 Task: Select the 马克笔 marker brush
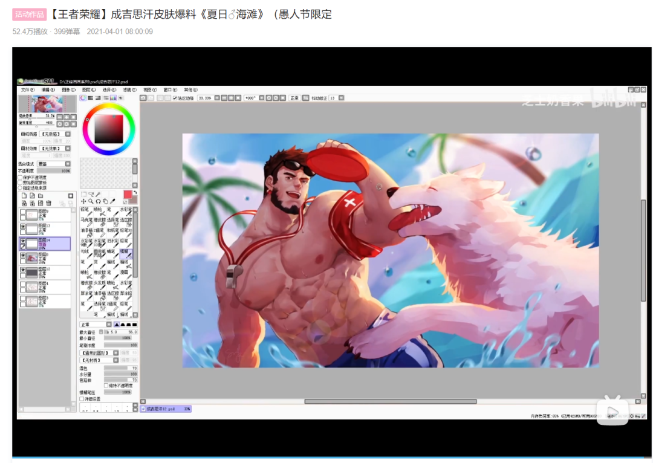coord(86,221)
